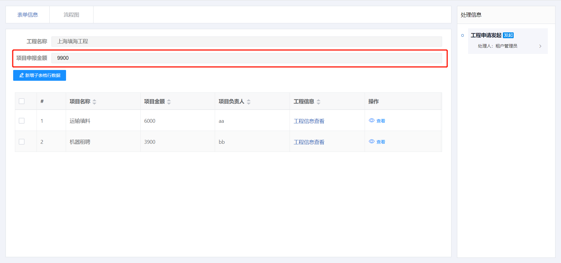Click the 工程名称 field with 上海填海工程
Screen dimensions: 561x263
click(246, 41)
